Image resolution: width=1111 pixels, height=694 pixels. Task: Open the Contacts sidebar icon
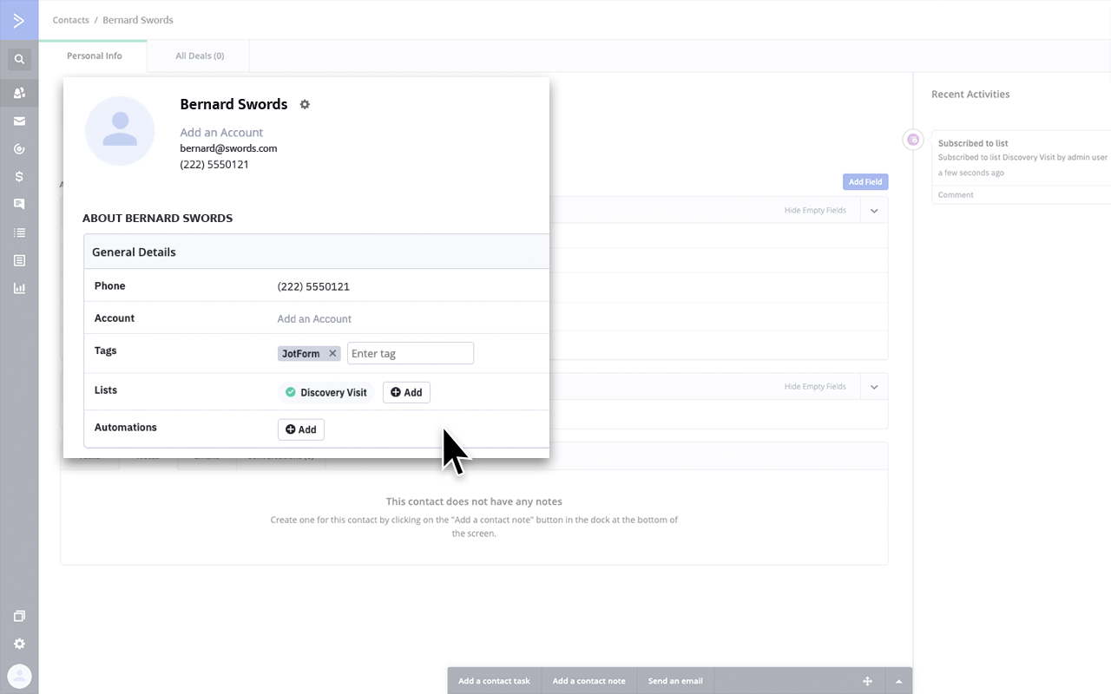click(19, 93)
